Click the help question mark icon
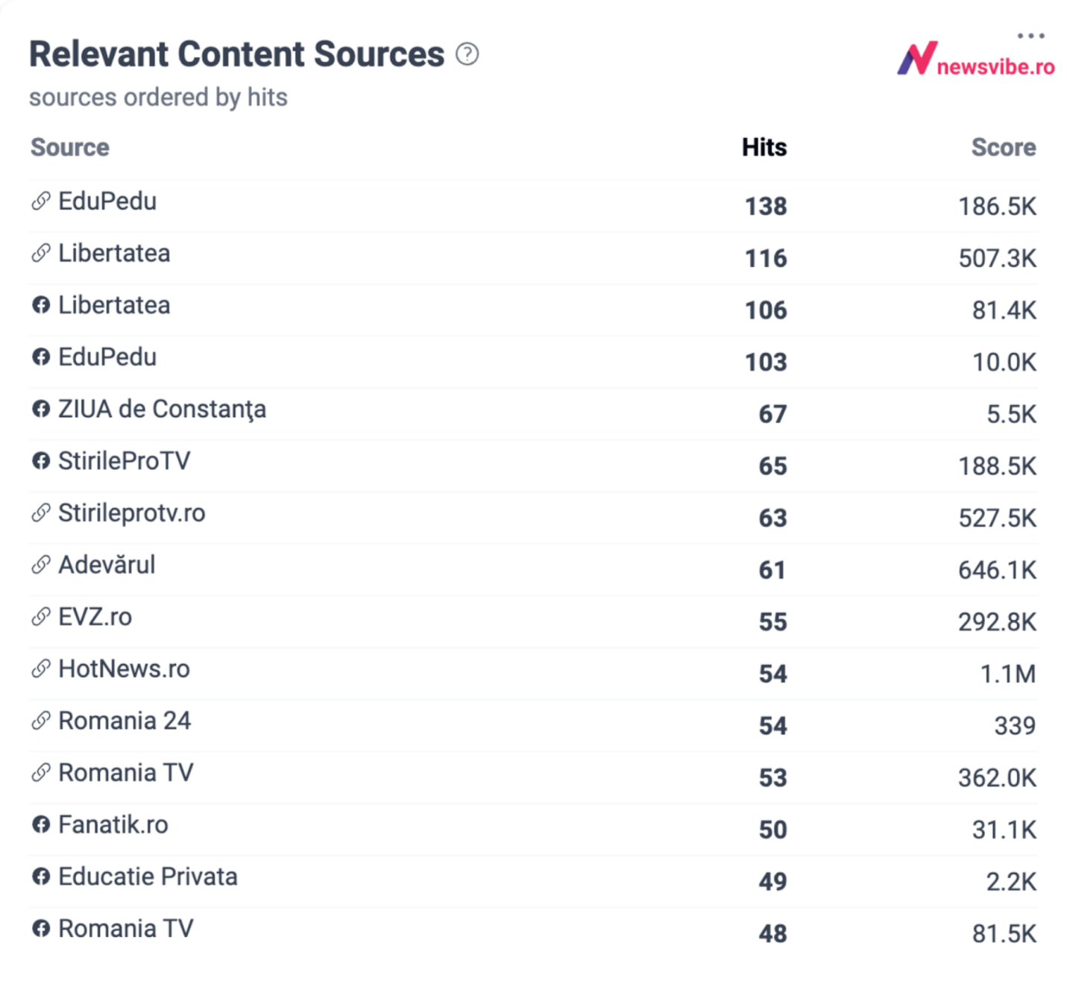This screenshot has height=987, width=1067. tap(467, 54)
